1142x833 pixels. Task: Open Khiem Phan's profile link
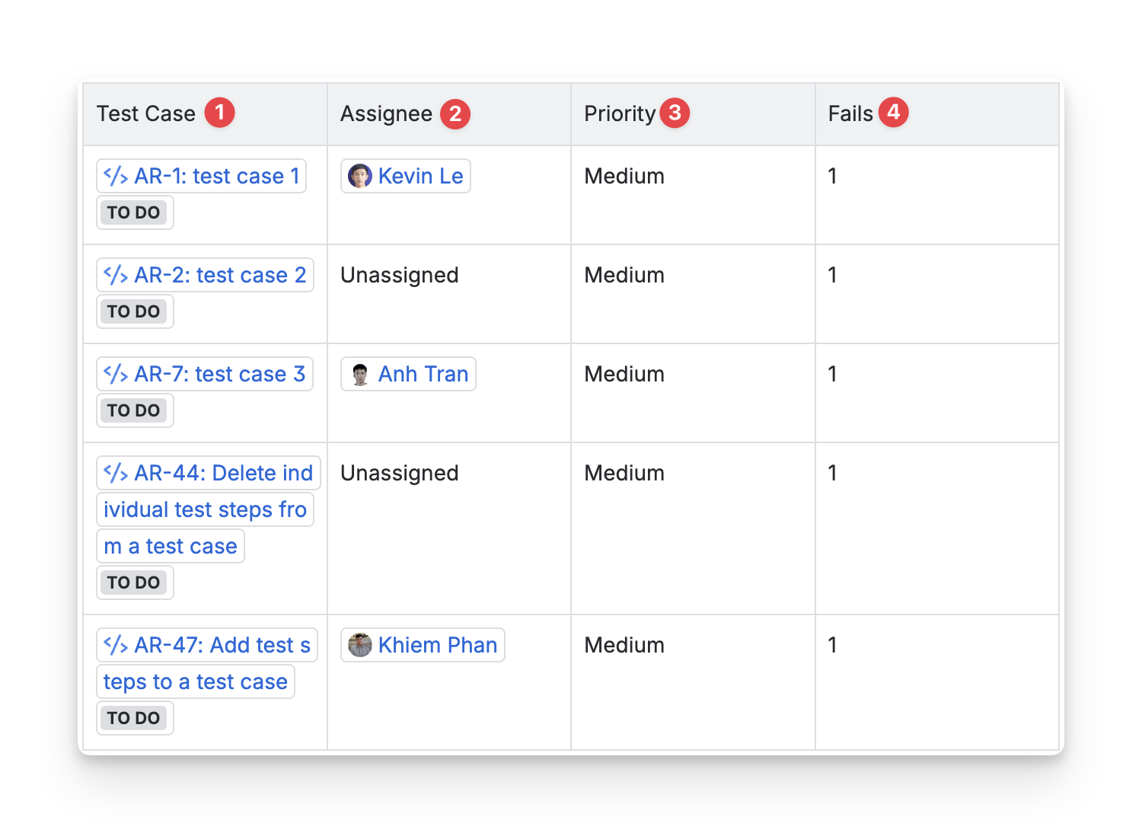tap(437, 645)
